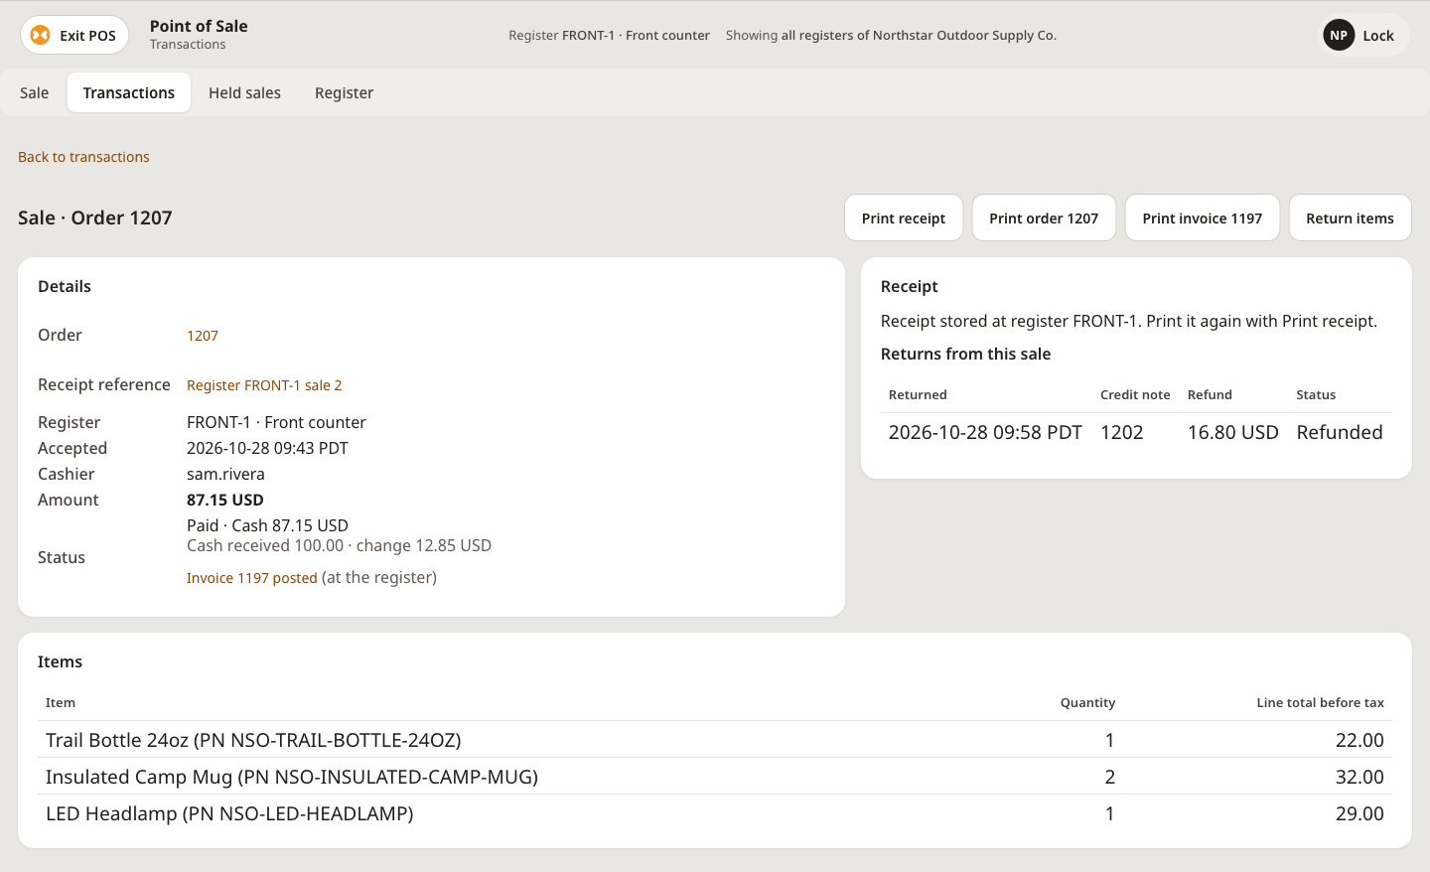Open Register FRONT-1 sale 2 reference link
This screenshot has width=1430, height=872.
(264, 385)
